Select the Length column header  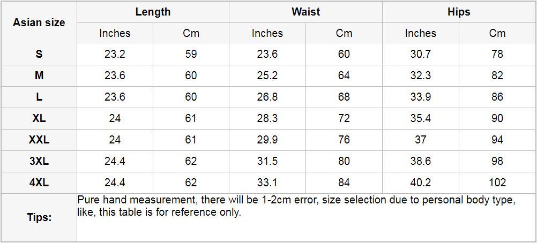coord(153,12)
